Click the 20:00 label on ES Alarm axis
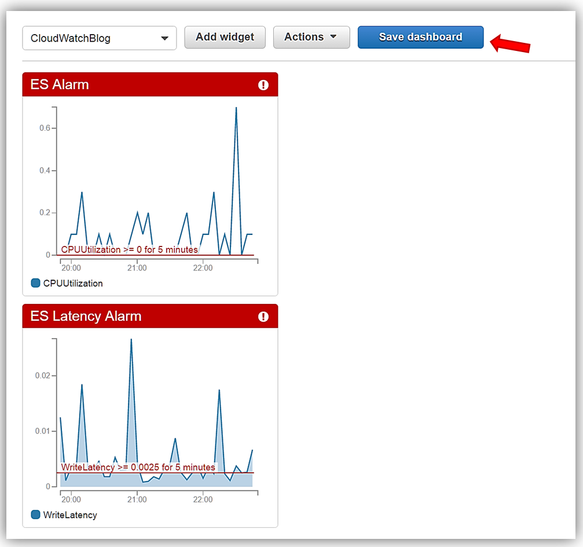Image resolution: width=583 pixels, height=547 pixels. pyautogui.click(x=71, y=268)
